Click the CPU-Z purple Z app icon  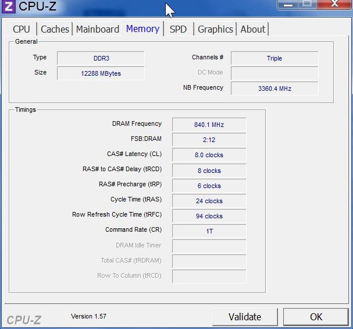(9, 6)
